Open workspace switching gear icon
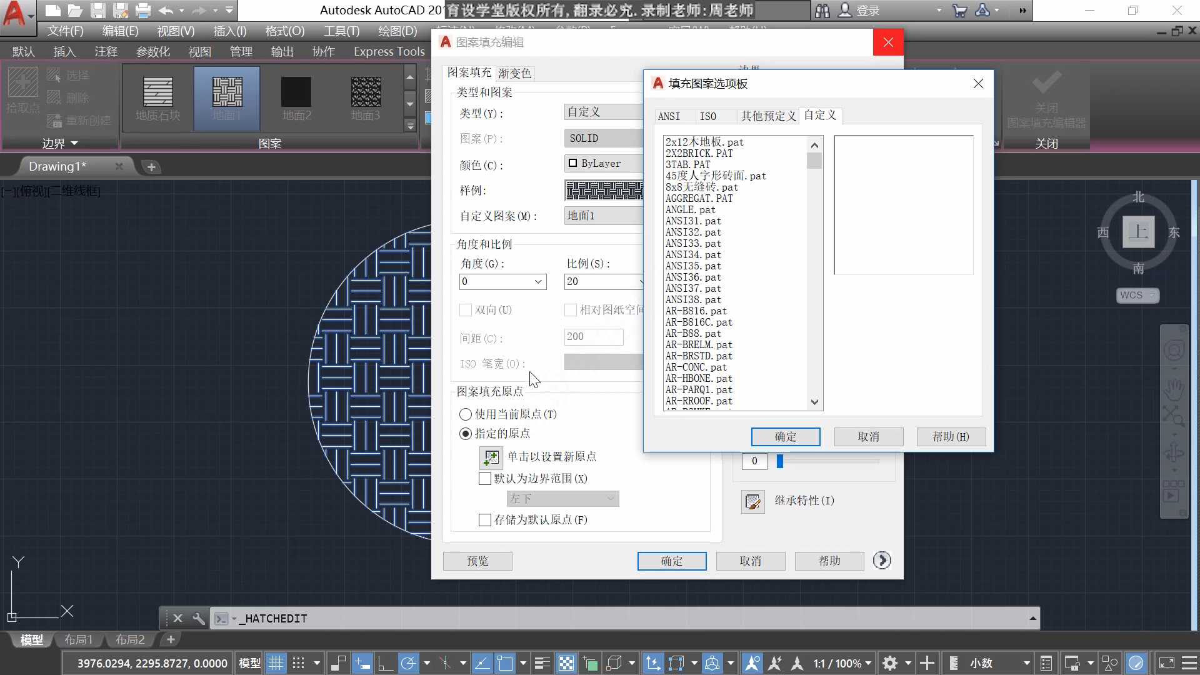 (890, 663)
